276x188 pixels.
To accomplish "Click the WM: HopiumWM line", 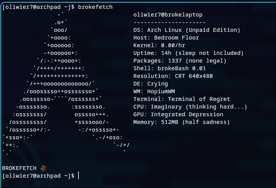I will coord(154,91).
